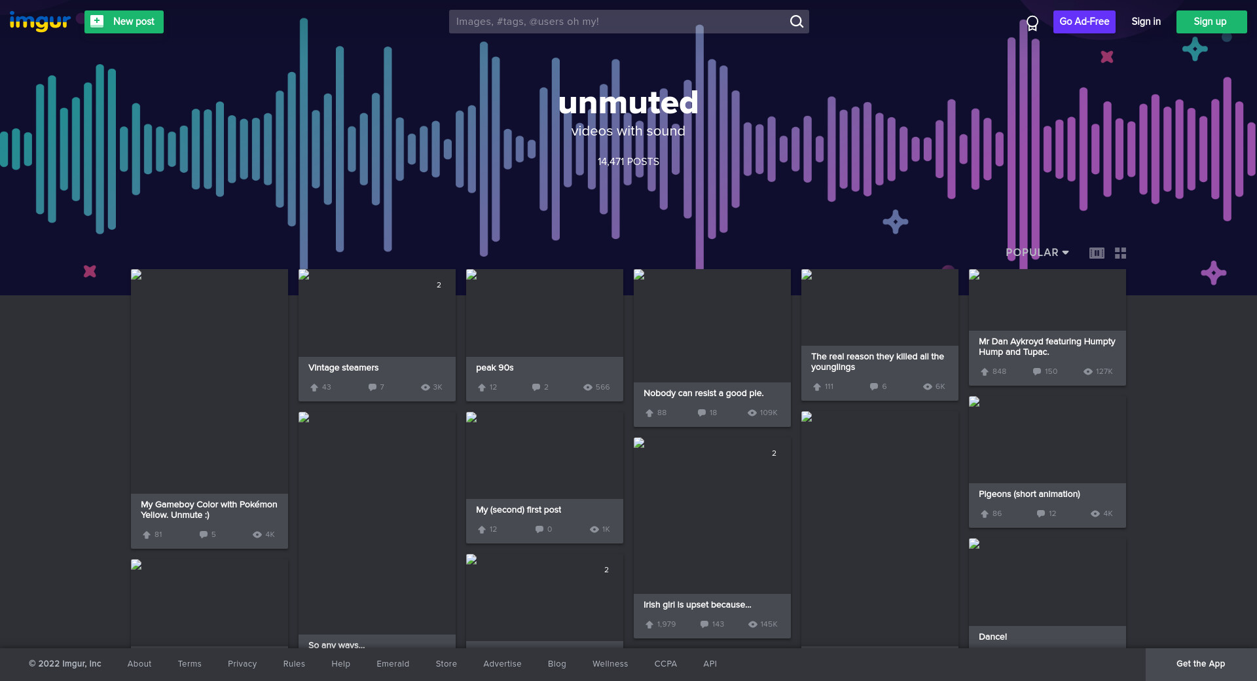Open the 'peak 90s' post thumbnail
This screenshot has width=1257, height=681.
545,313
